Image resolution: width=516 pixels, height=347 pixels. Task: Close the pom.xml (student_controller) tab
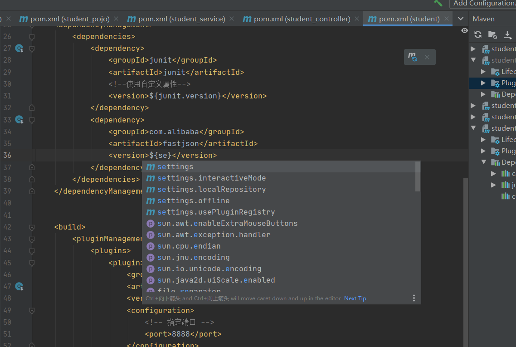click(357, 19)
